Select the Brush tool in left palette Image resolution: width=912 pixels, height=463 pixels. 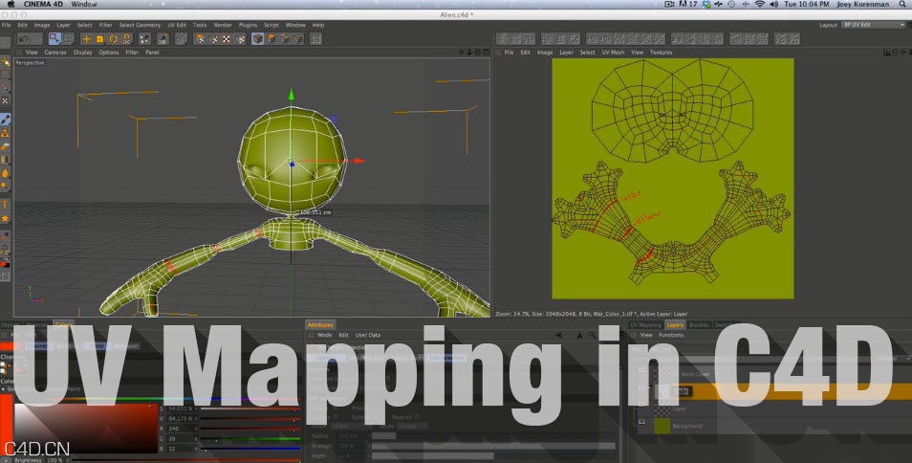(x=5, y=120)
